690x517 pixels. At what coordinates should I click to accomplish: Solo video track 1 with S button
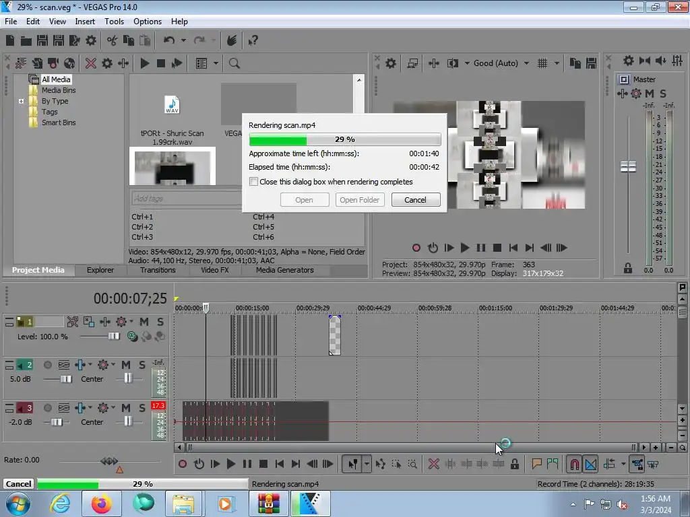[x=160, y=322]
